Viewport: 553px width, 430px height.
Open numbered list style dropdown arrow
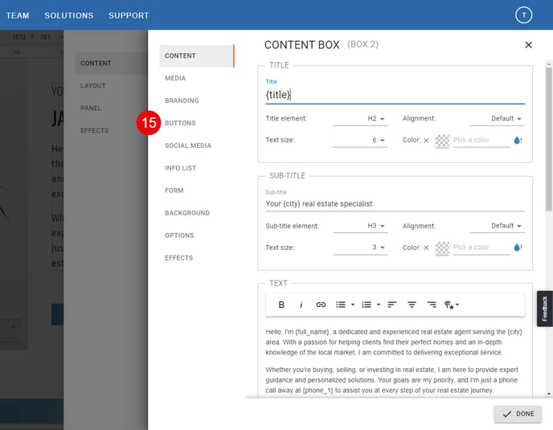pyautogui.click(x=379, y=305)
